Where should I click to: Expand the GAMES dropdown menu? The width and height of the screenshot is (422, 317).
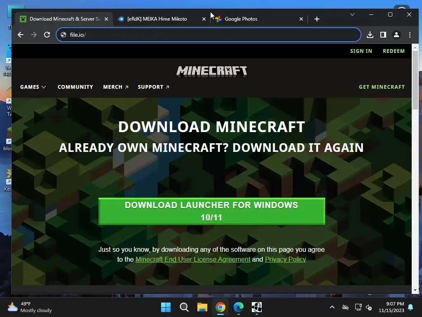tap(33, 87)
